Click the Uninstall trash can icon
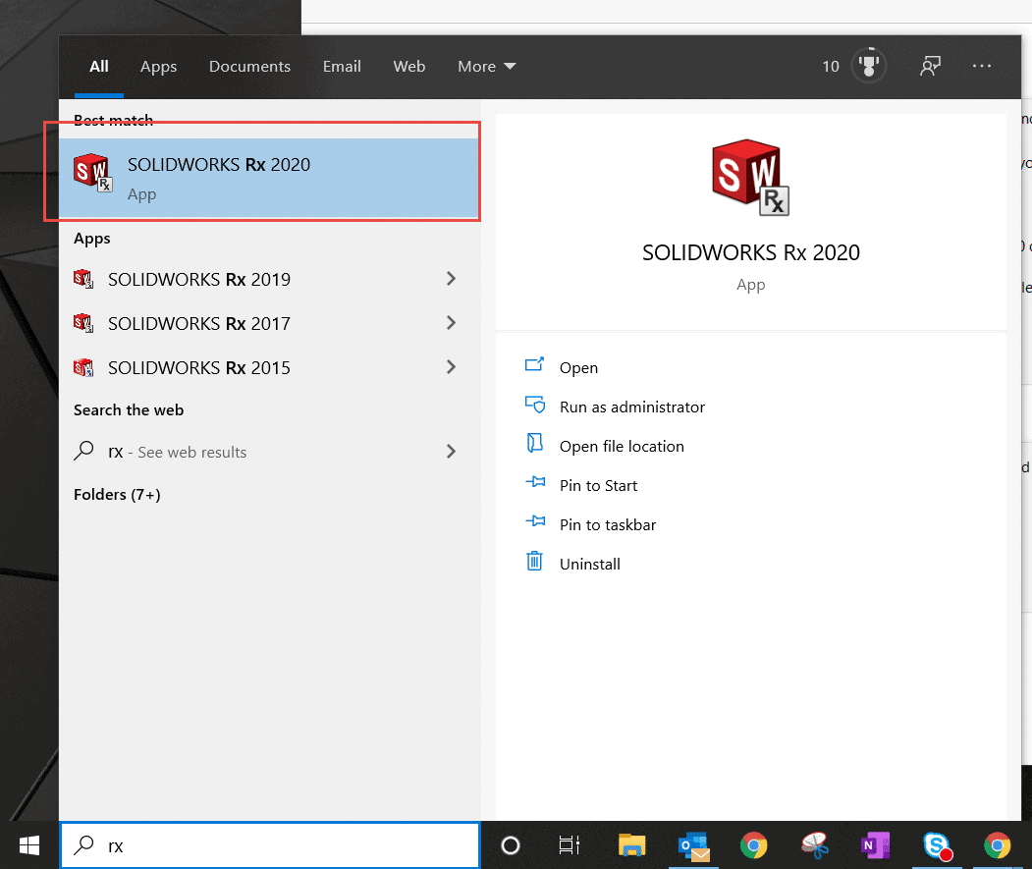The height and width of the screenshot is (869, 1032). click(x=534, y=561)
